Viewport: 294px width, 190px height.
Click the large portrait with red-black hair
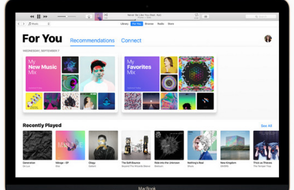point(98,74)
